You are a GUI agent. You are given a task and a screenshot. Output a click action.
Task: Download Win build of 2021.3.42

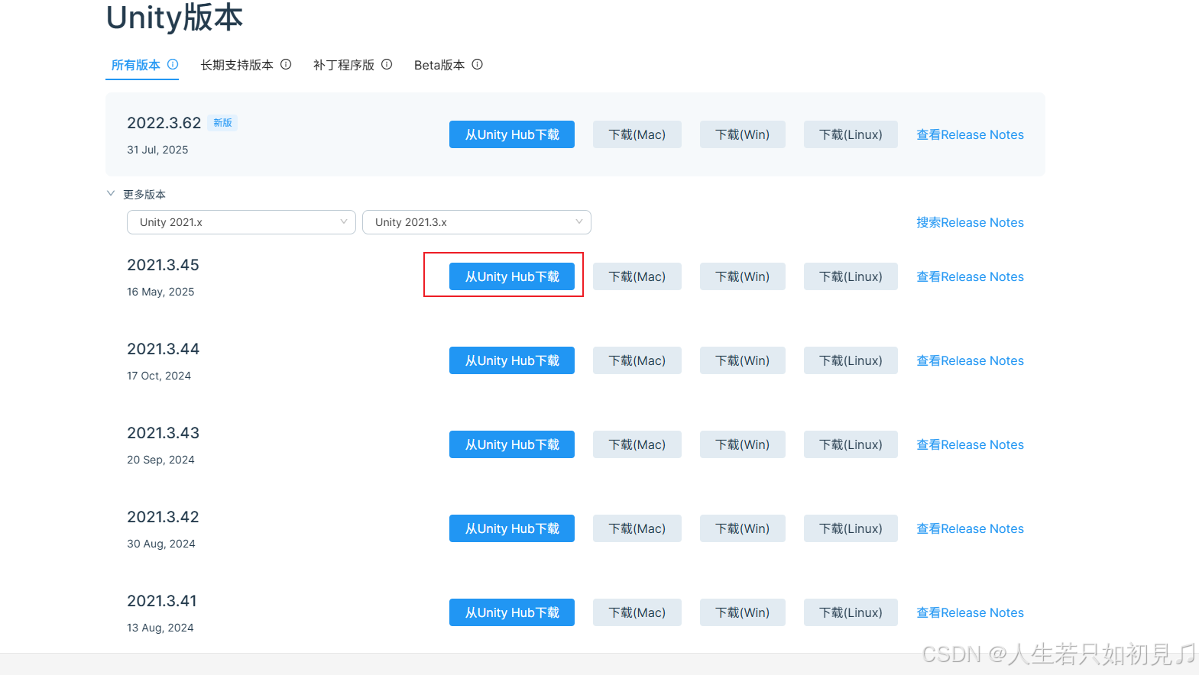[743, 528]
